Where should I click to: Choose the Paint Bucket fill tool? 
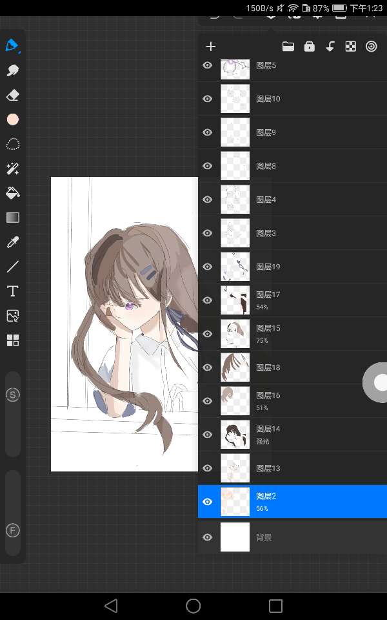(x=13, y=192)
